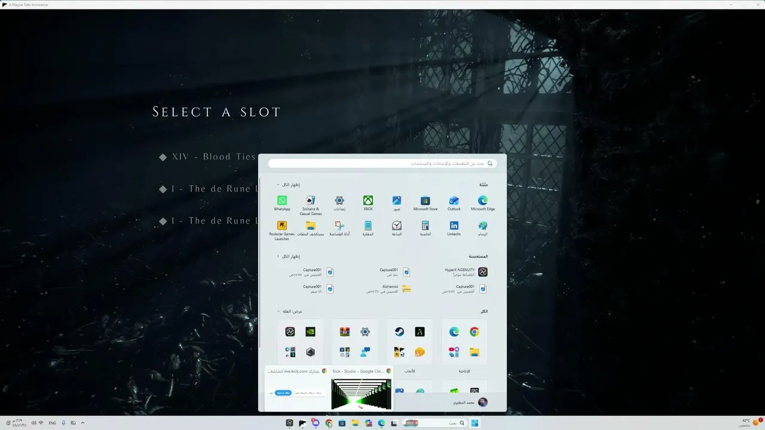Image resolution: width=765 pixels, height=430 pixels.
Task: Open the pinned Photos app
Action: click(x=397, y=204)
